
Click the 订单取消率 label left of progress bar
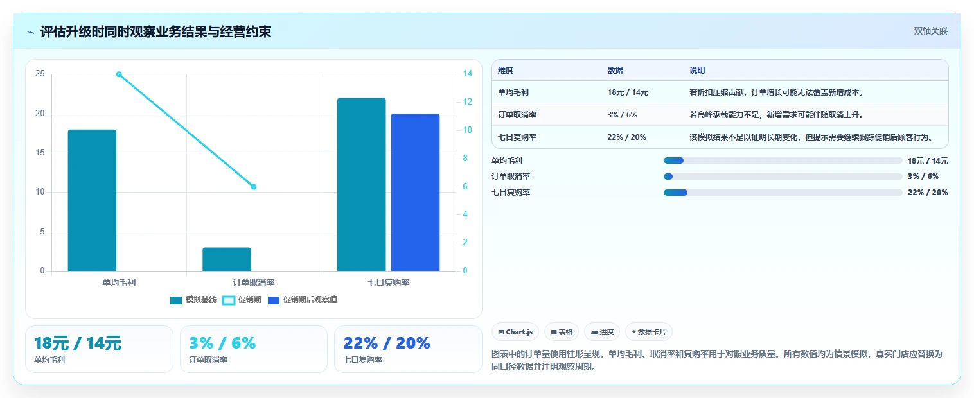[511, 176]
